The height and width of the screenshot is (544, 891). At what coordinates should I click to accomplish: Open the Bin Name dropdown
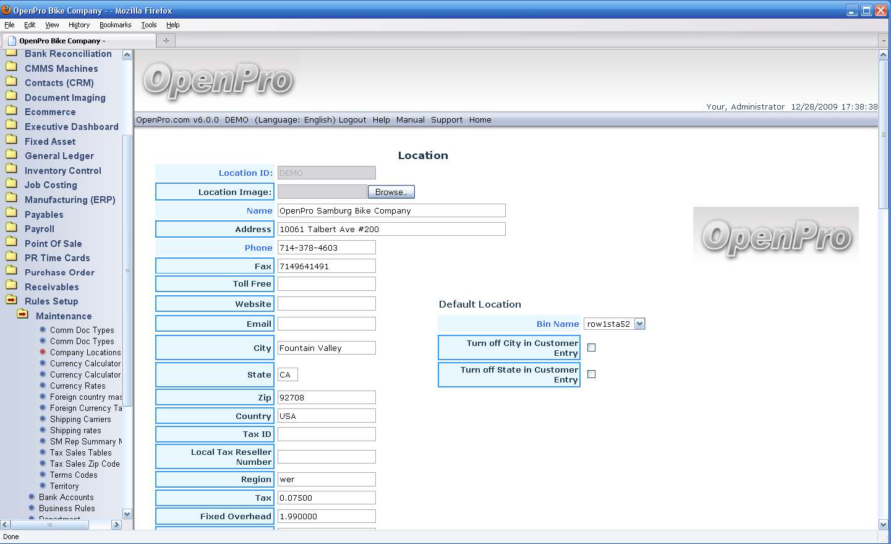639,324
